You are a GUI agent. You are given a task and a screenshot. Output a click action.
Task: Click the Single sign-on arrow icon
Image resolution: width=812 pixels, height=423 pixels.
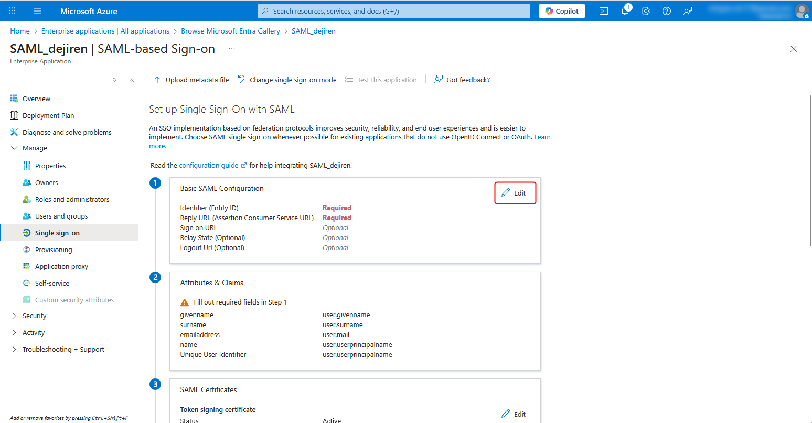(27, 233)
